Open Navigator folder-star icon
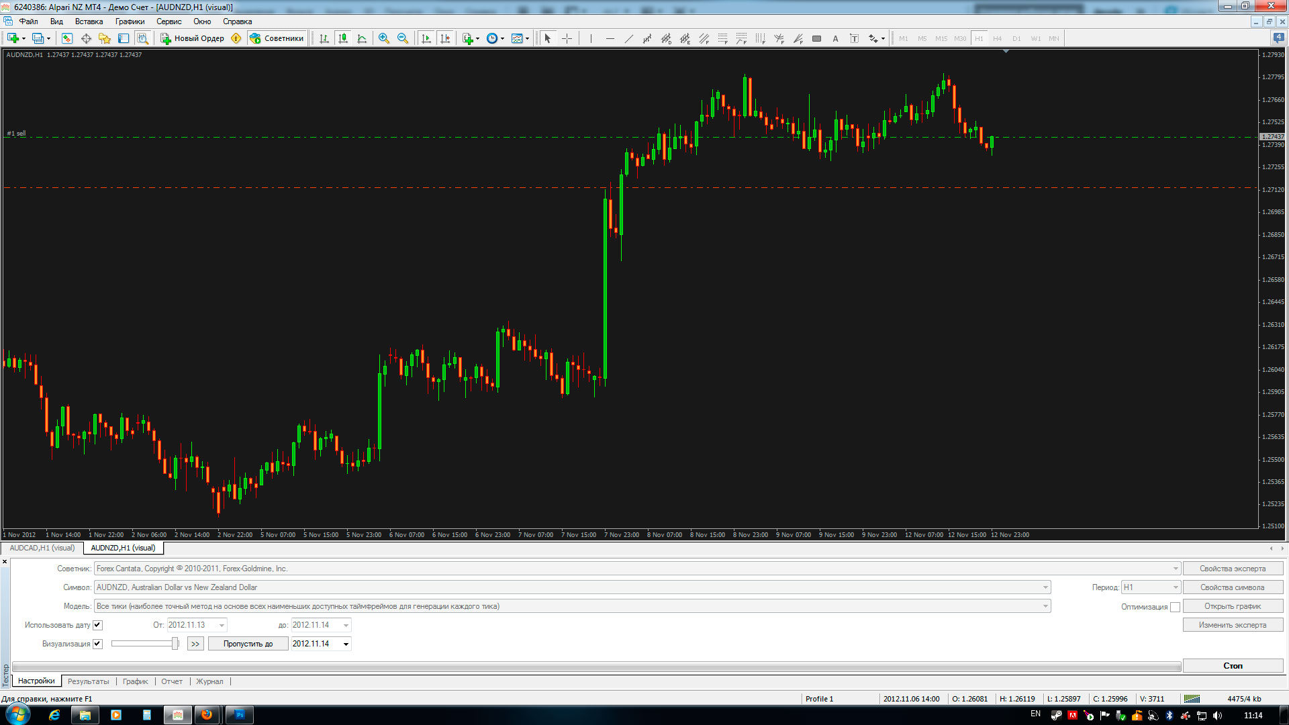Screen dimensions: 1289x725 tap(105, 38)
